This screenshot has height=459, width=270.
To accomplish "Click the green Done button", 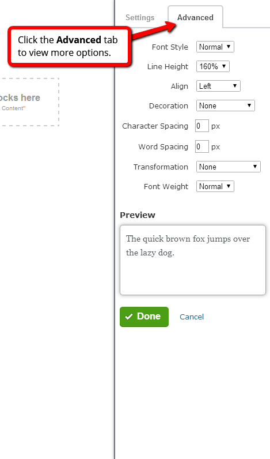I will pos(144,317).
